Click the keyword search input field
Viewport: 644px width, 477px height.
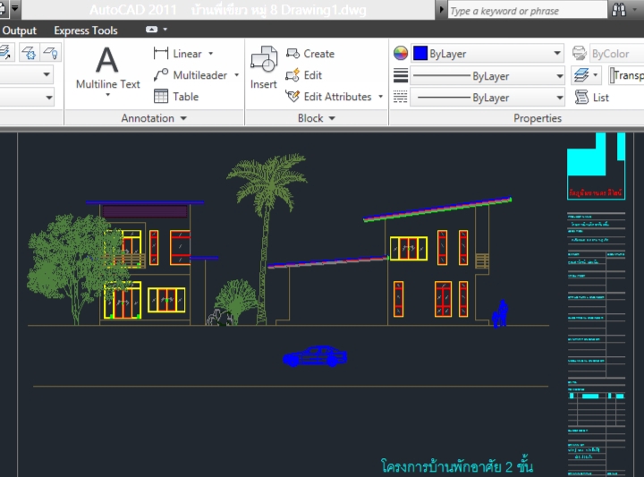(527, 11)
